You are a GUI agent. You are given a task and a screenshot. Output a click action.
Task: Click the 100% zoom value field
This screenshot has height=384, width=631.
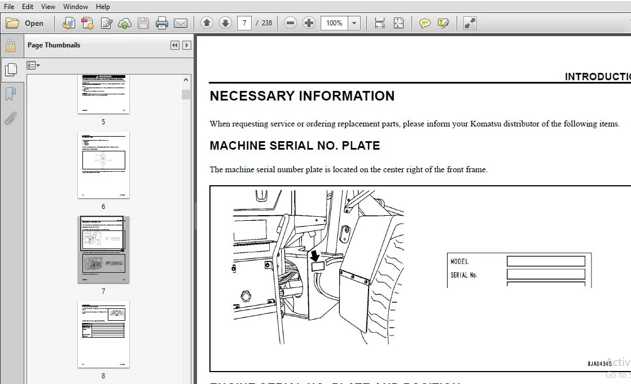[x=335, y=23]
